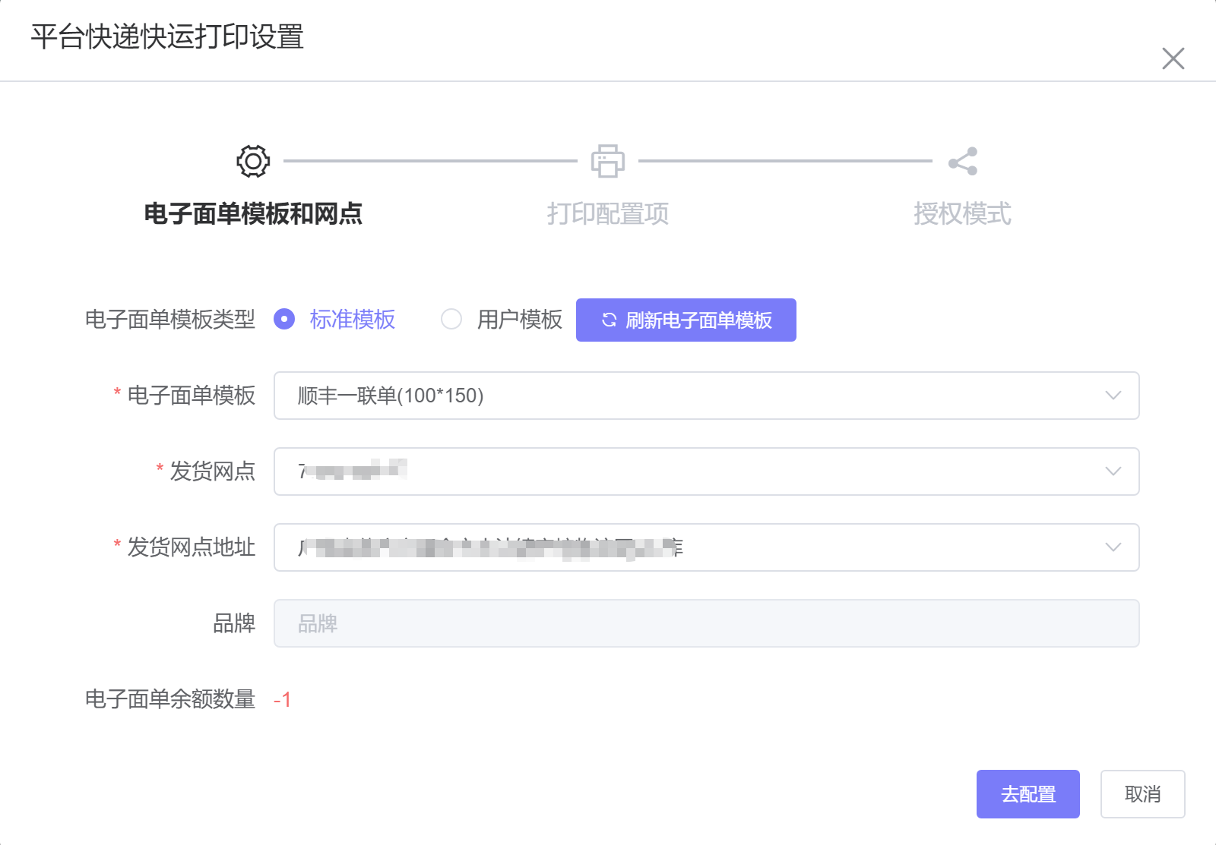Click the 标准模板 label text
The width and height of the screenshot is (1216, 845).
pyautogui.click(x=353, y=320)
